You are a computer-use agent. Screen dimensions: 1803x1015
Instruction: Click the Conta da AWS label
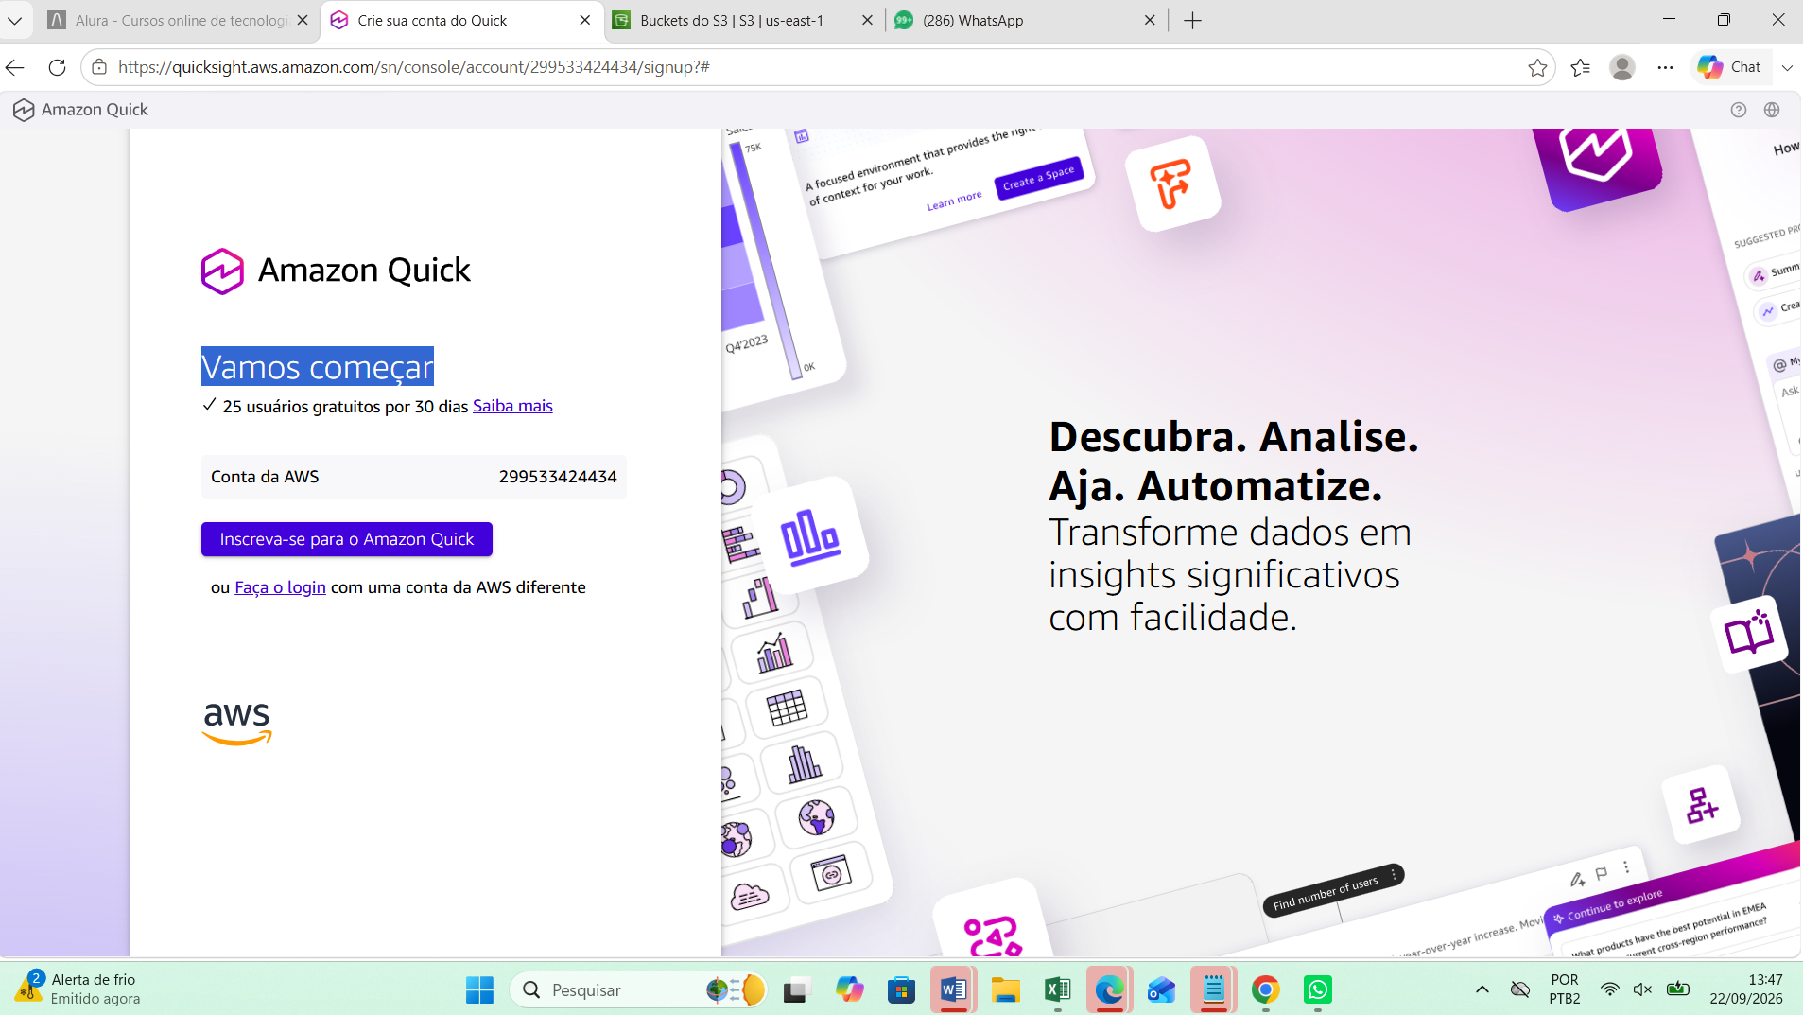coord(265,477)
